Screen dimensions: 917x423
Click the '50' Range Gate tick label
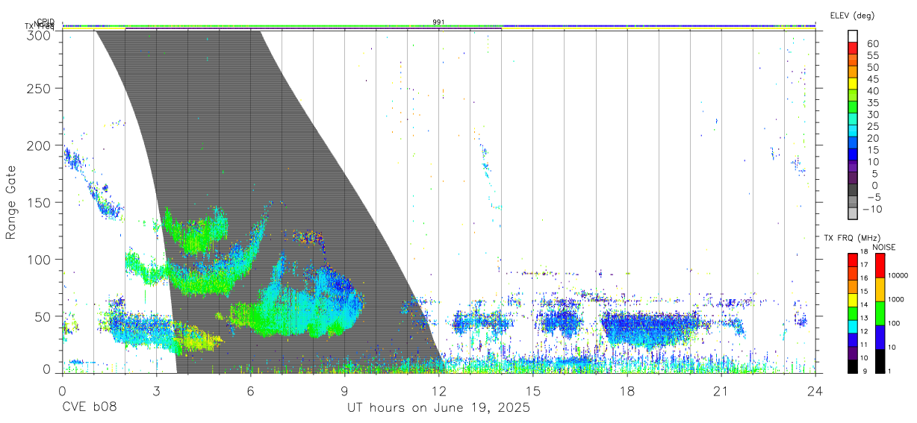pos(43,316)
